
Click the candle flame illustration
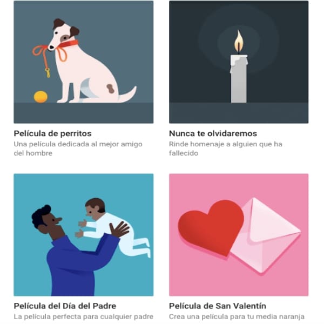[239, 42]
